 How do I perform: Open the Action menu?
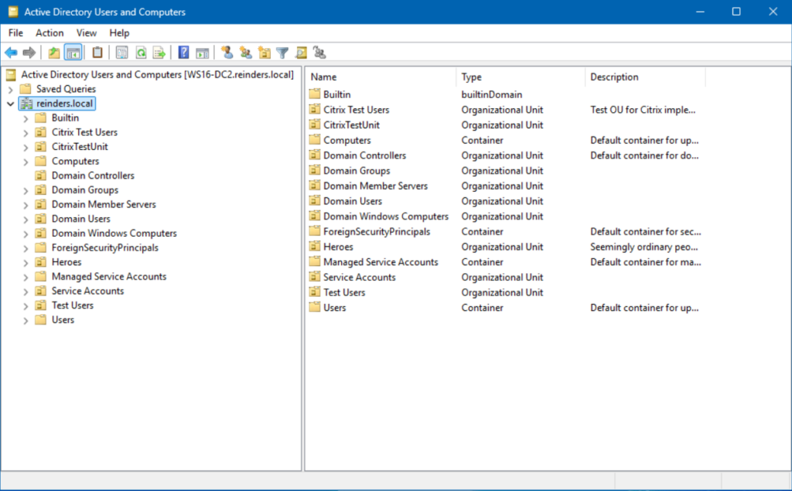[x=49, y=32]
